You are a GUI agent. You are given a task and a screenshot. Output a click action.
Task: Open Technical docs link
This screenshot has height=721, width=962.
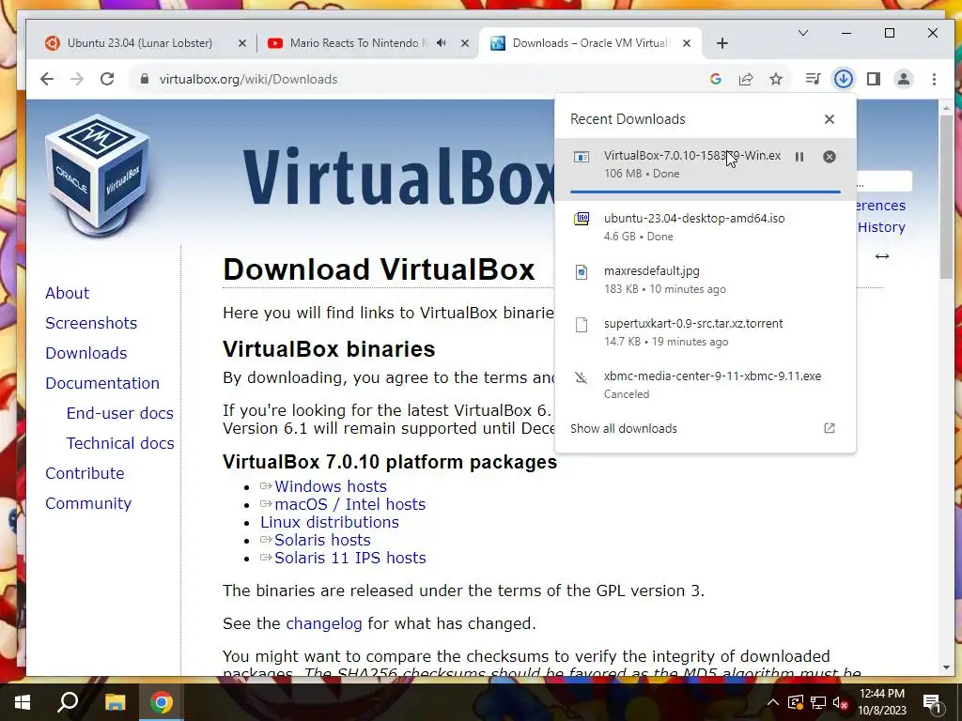coord(120,443)
